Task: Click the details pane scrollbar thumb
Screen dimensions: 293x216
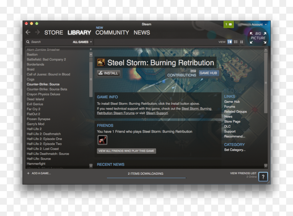Action: coord(266,83)
